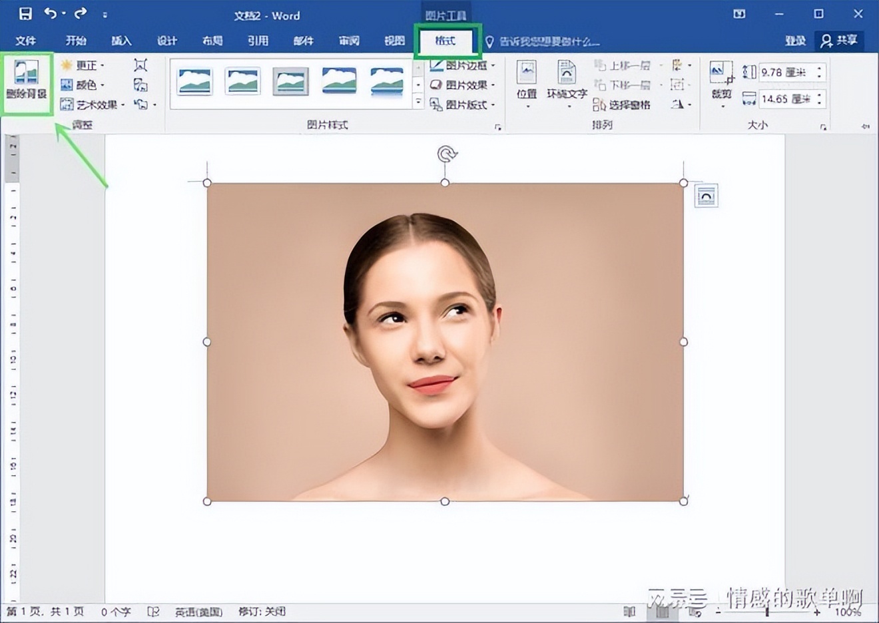Viewport: 879px width, 623px height.
Task: Switch to the Insert (插入) tab
Action: 121,41
